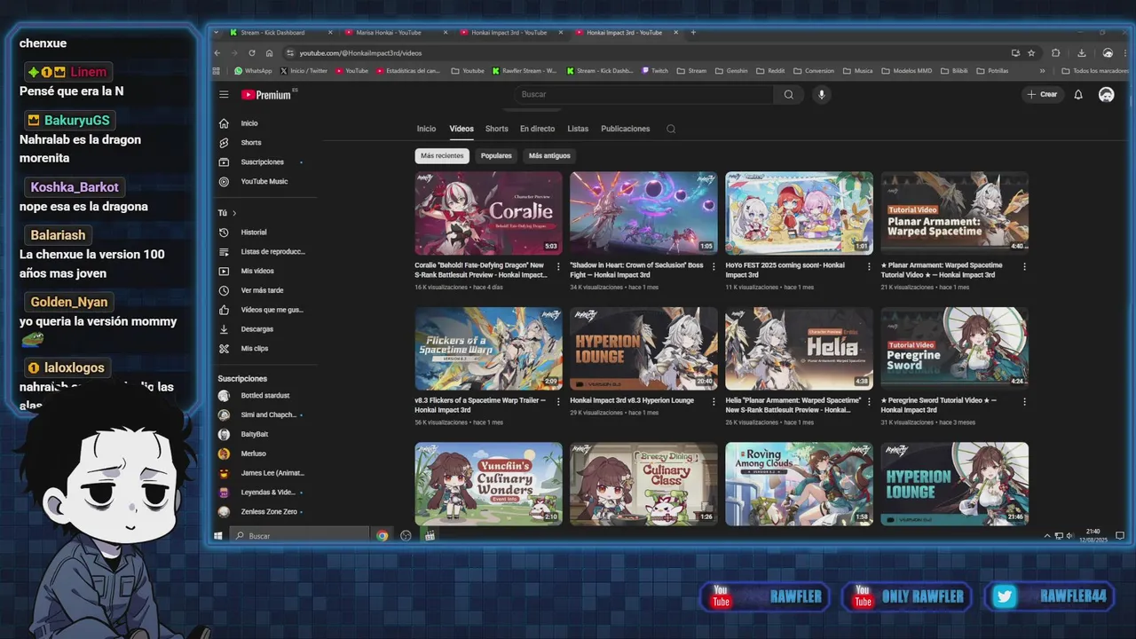
Task: Click the channel search magnifier icon
Action: tap(671, 129)
